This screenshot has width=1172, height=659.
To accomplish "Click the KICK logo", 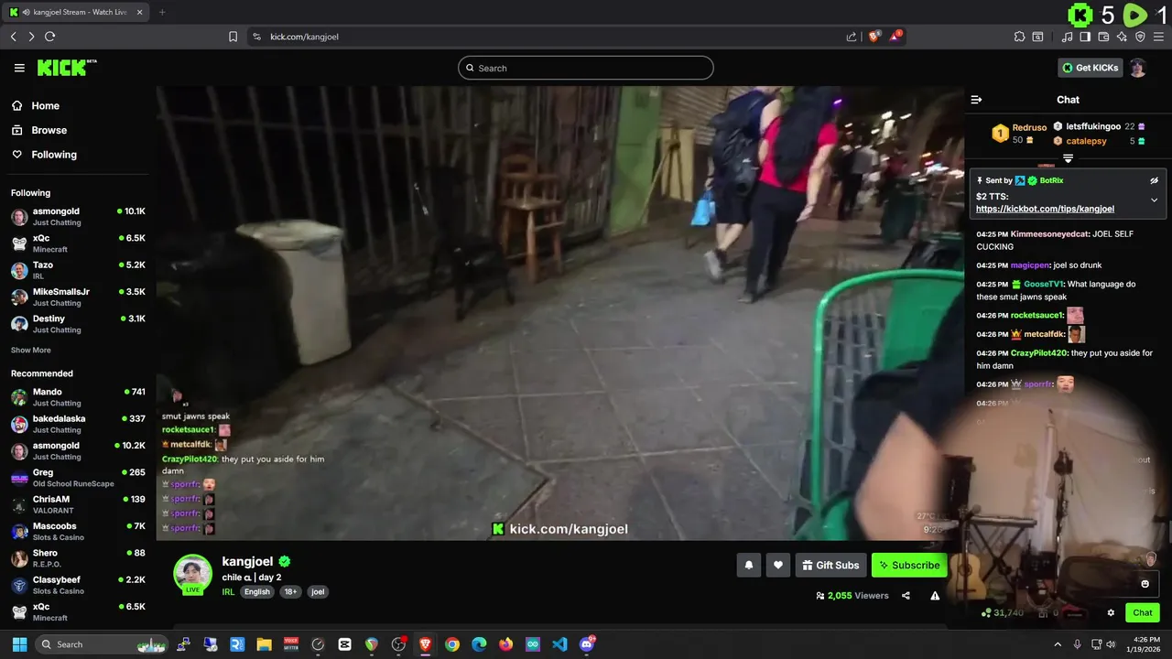I will pyautogui.click(x=66, y=68).
